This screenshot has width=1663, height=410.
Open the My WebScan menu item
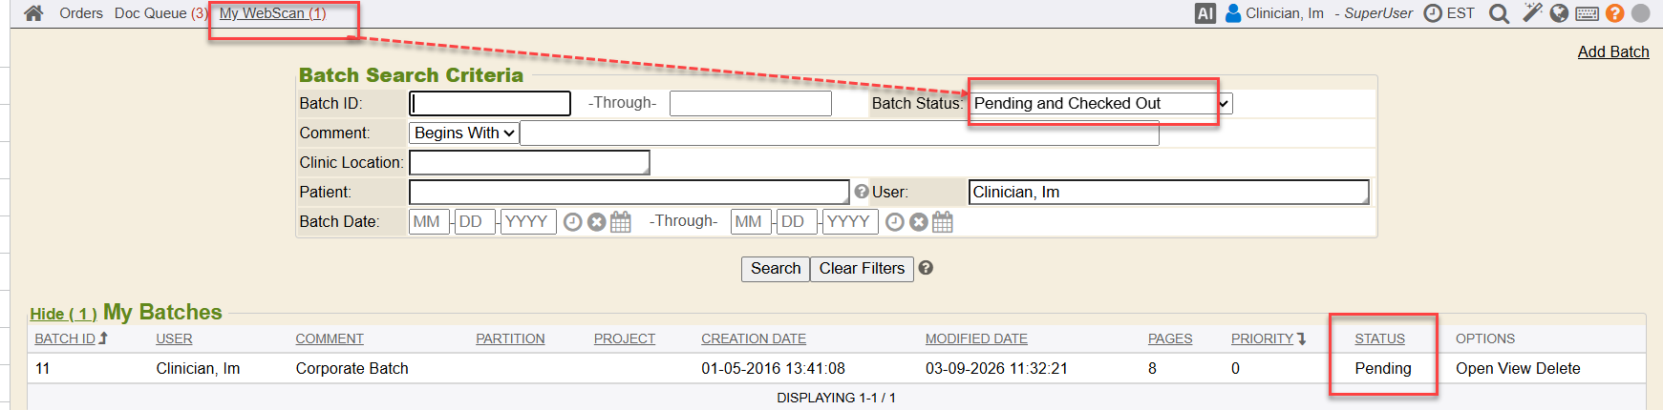click(272, 13)
